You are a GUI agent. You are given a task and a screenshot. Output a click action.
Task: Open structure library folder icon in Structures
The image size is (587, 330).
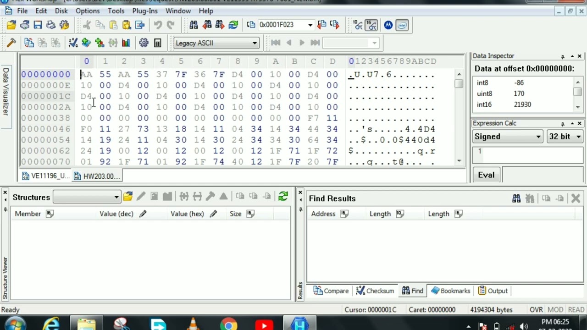coord(127,197)
